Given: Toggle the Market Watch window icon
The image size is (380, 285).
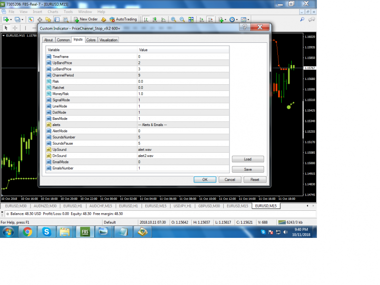Looking at the screenshot, I should coord(31,20).
